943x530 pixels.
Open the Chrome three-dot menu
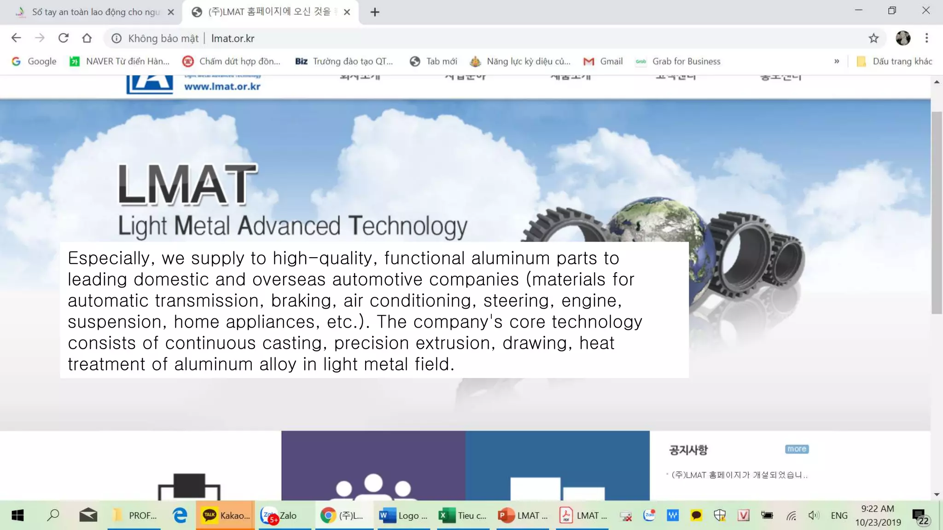point(926,38)
